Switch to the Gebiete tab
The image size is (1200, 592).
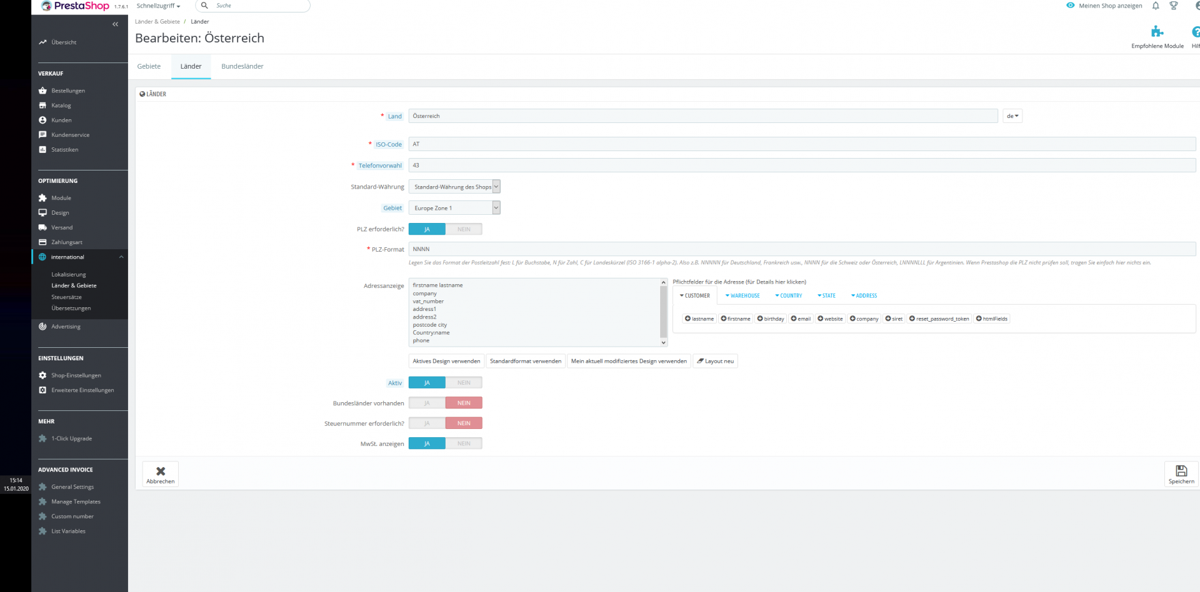tap(149, 66)
